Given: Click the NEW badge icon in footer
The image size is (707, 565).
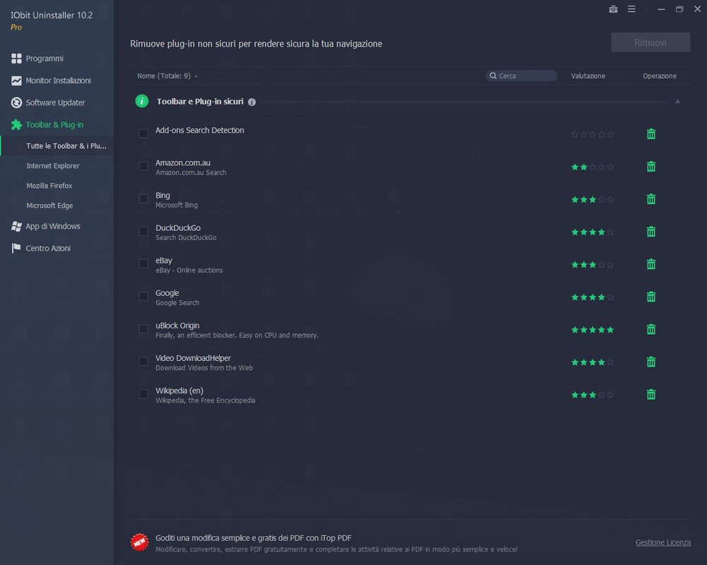Looking at the screenshot, I should (139, 542).
